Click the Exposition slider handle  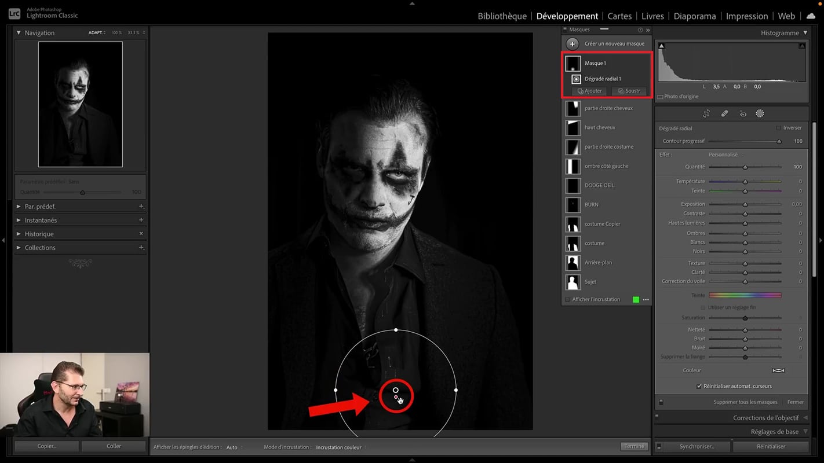(x=745, y=204)
